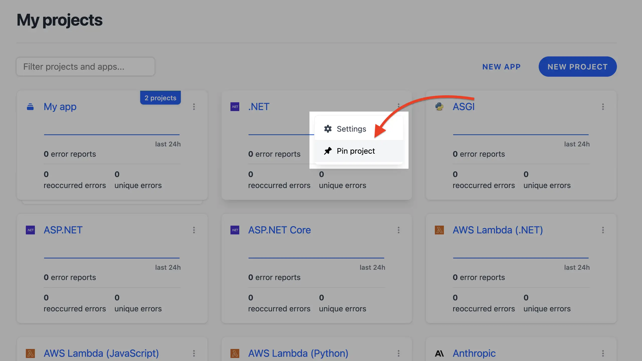
Task: Click '0 error reports' in My app card
Action: pyautogui.click(x=70, y=154)
